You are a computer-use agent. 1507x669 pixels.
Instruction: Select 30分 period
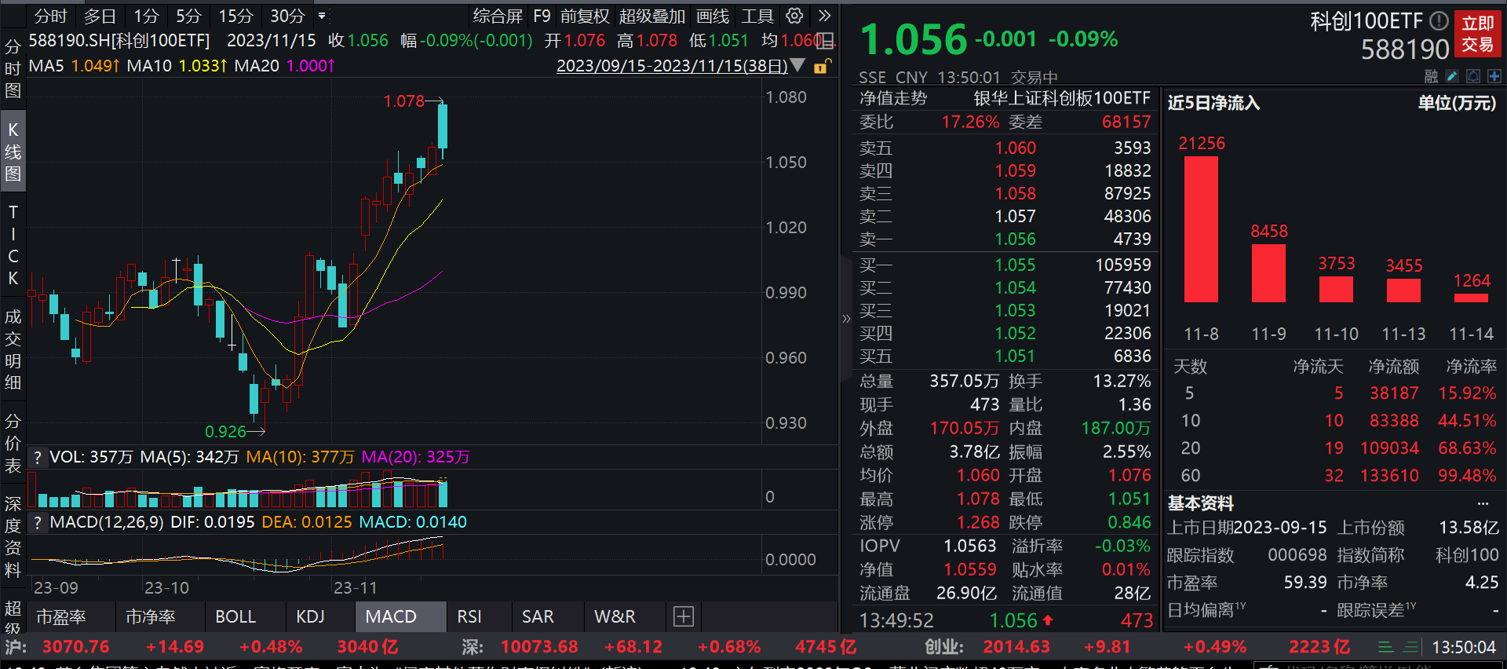click(287, 16)
